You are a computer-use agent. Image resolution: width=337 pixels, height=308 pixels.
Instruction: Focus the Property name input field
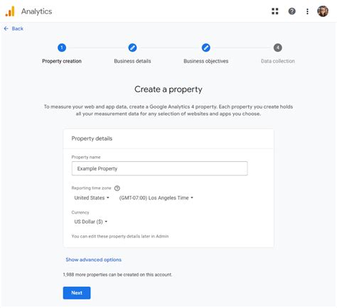[160, 168]
